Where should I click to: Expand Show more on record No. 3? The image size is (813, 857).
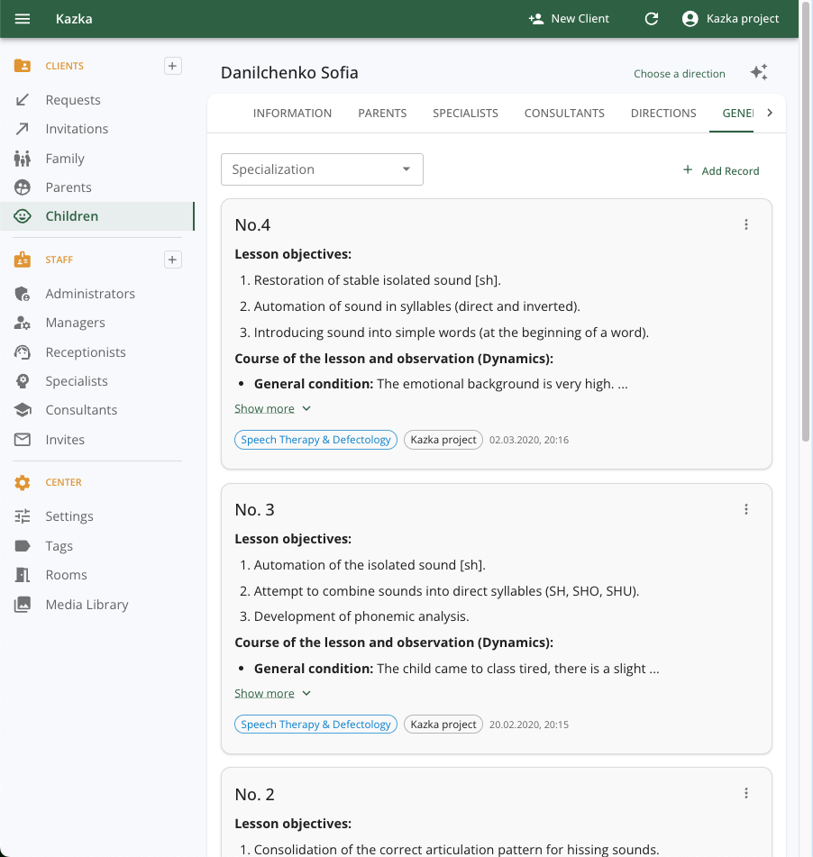click(272, 694)
